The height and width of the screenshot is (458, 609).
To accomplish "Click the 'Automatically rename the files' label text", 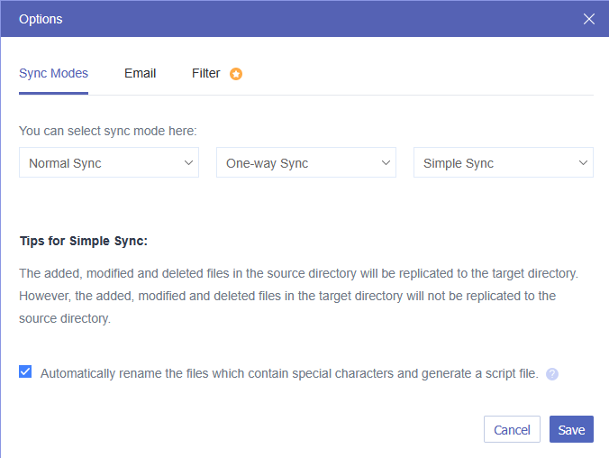I will pos(289,373).
